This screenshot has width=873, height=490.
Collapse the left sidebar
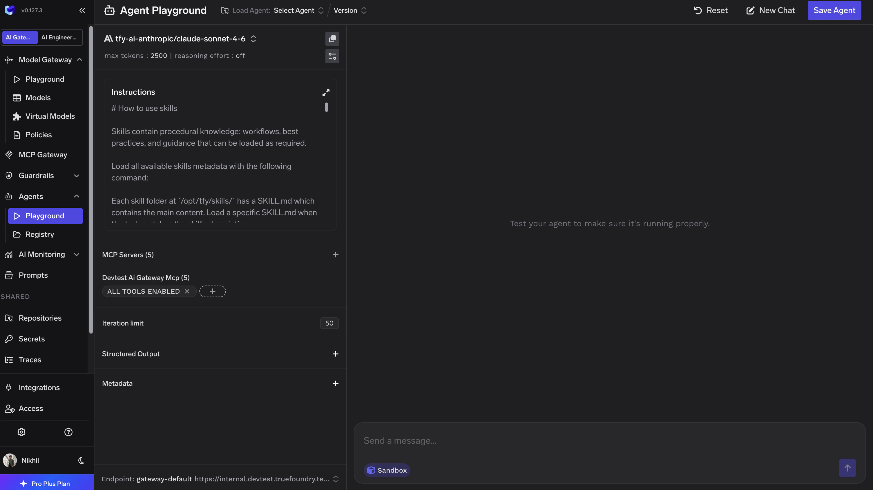[82, 10]
